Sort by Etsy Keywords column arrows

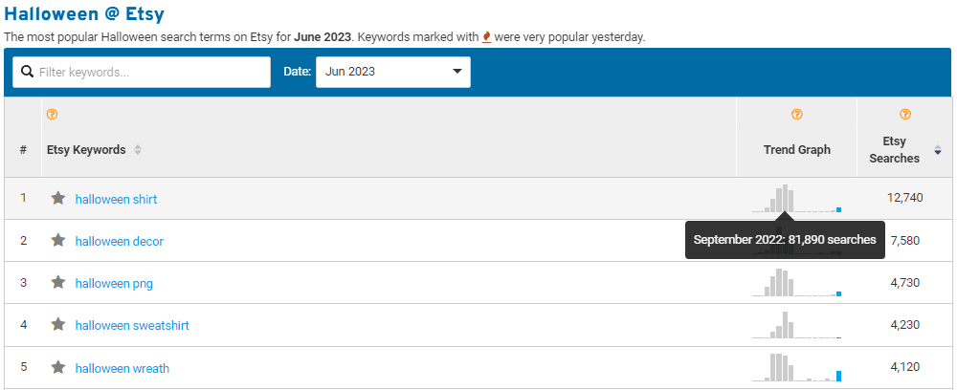[x=138, y=150]
